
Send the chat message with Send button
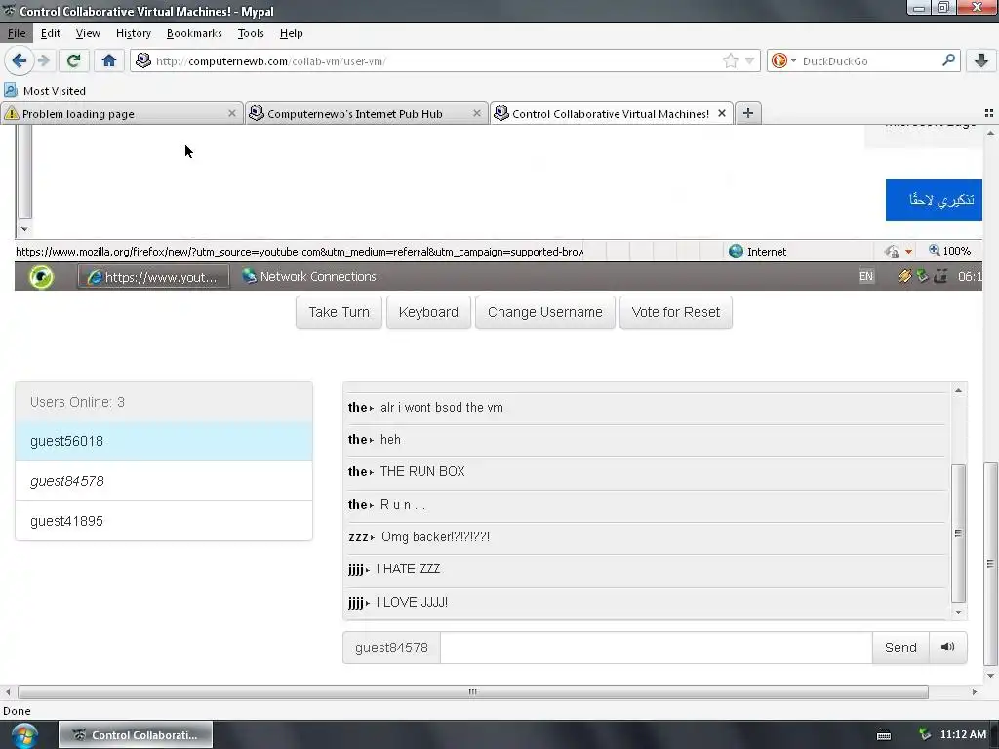pos(900,648)
